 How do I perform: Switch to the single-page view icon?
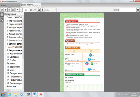coord(9,10)
